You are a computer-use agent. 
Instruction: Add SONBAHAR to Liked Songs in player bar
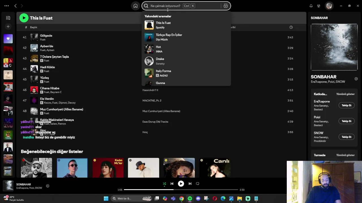48,186
